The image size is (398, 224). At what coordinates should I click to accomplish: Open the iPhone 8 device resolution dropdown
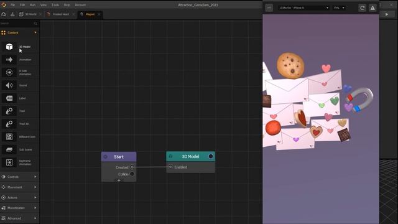click(x=303, y=8)
